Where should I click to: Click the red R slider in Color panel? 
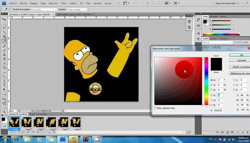221,21
